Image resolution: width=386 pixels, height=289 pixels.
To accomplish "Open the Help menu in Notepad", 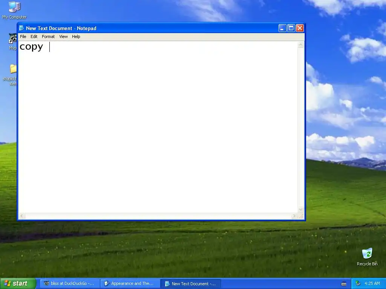I will (76, 37).
